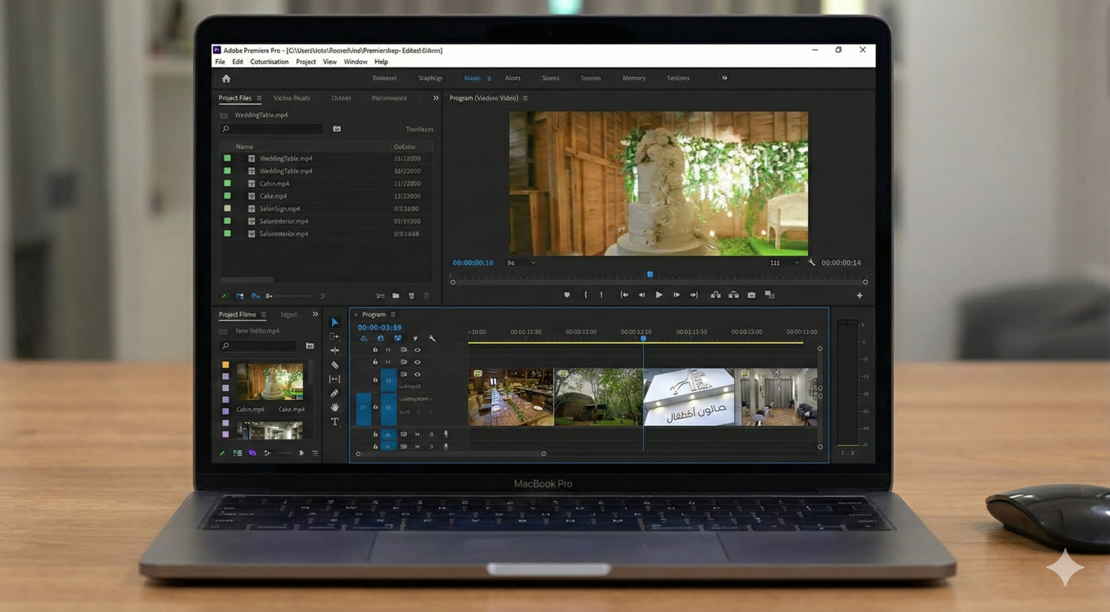Toggle the lock on top video track
The width and height of the screenshot is (1110, 612).
[375, 350]
